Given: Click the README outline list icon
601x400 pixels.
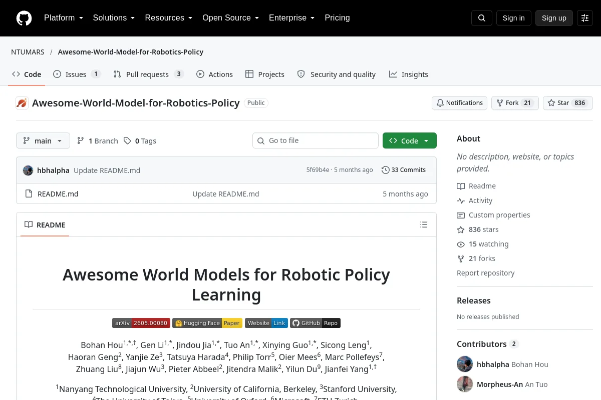Looking at the screenshot, I should click(424, 224).
